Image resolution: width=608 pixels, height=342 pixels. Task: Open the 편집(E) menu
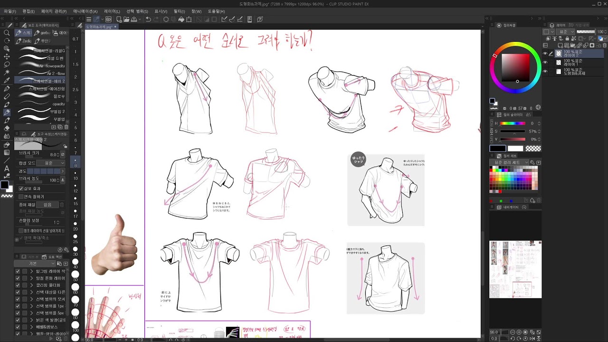(x=28, y=11)
